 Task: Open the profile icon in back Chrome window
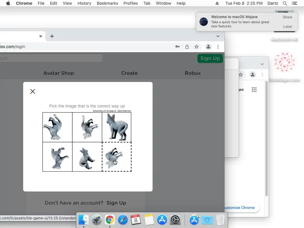252,75
